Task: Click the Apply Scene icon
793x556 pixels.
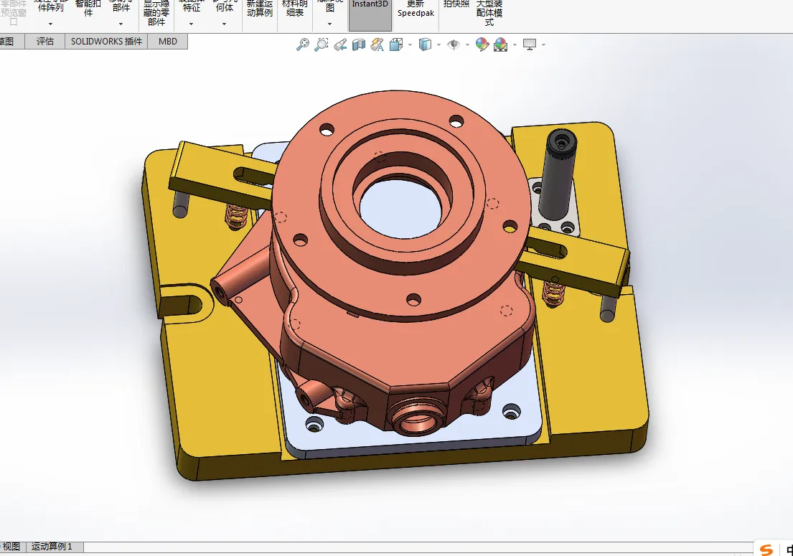Action: tap(501, 44)
